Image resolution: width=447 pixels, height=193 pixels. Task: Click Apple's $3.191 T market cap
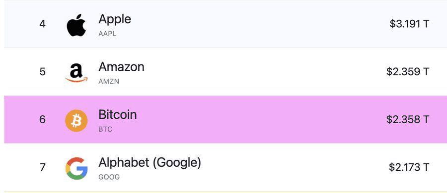pyautogui.click(x=409, y=24)
